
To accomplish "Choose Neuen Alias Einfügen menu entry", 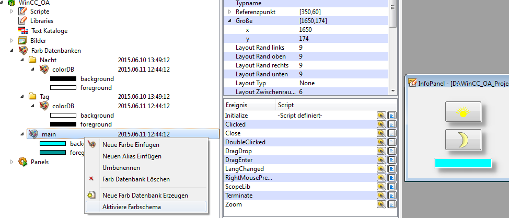I will (x=145, y=156).
